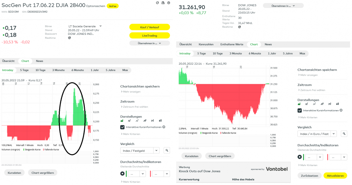The width and height of the screenshot is (352, 185).
Task: Click Chart vergrößern in Dow Jones panel
Action: [220, 156]
